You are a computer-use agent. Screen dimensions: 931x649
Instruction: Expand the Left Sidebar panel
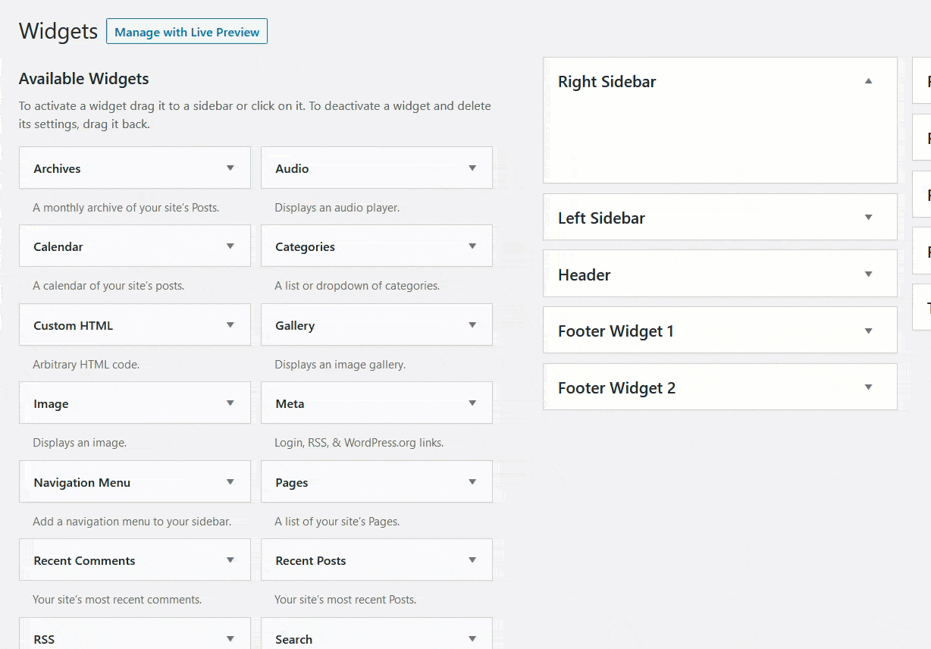[x=868, y=217]
